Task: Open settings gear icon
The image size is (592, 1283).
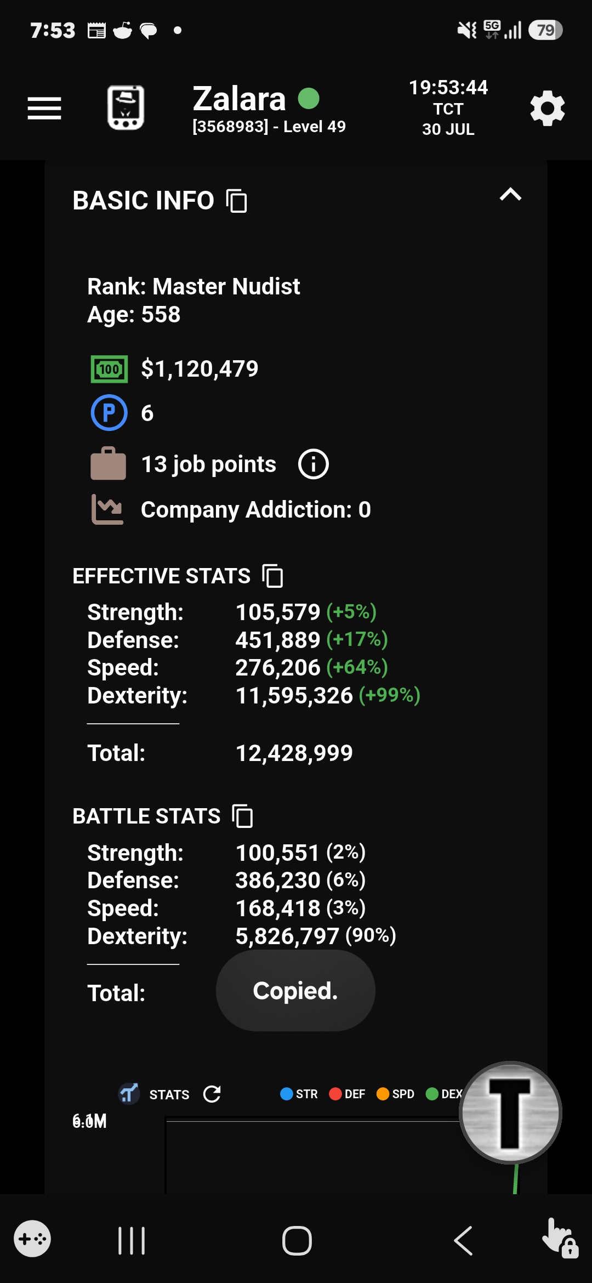Action: pos(547,108)
